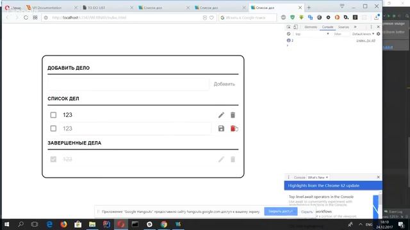Open the Windows Start menu
This screenshot has height=230, width=410.
7,224
